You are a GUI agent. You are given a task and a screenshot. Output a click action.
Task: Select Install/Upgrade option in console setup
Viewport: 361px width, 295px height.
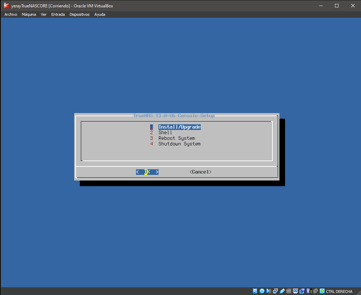click(179, 127)
